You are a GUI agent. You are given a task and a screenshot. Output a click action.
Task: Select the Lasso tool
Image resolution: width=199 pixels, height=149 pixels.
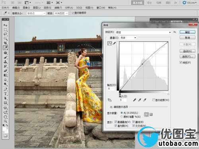(6, 34)
